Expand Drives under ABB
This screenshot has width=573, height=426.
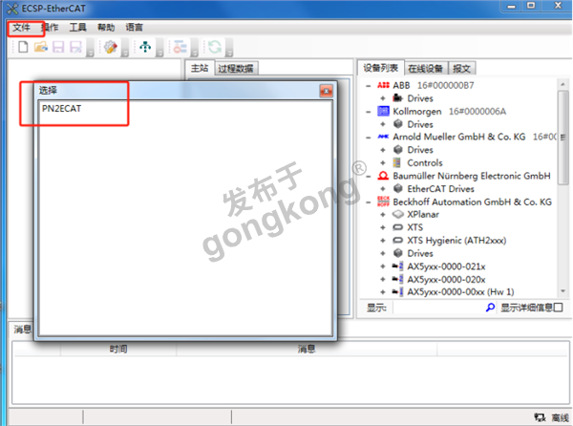[383, 98]
